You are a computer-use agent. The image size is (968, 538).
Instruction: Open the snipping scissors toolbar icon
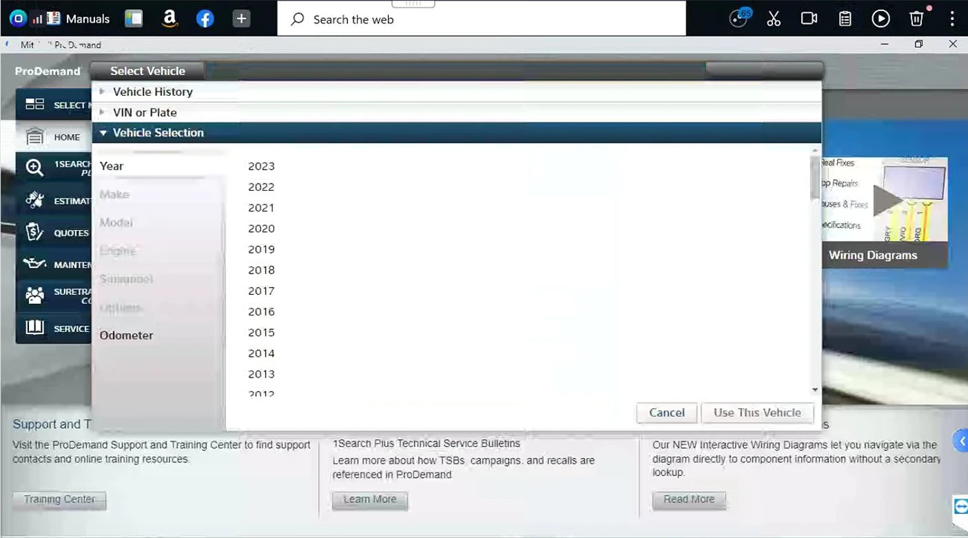click(x=773, y=19)
